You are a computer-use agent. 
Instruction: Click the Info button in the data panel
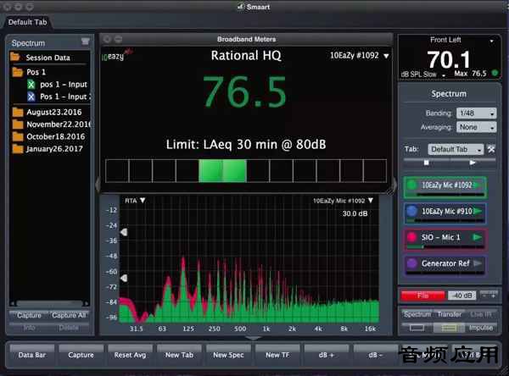point(29,328)
